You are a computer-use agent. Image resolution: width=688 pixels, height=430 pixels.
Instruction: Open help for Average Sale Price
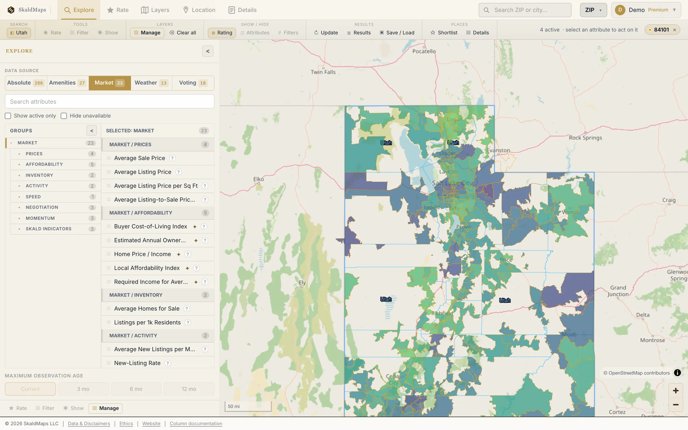click(x=172, y=158)
